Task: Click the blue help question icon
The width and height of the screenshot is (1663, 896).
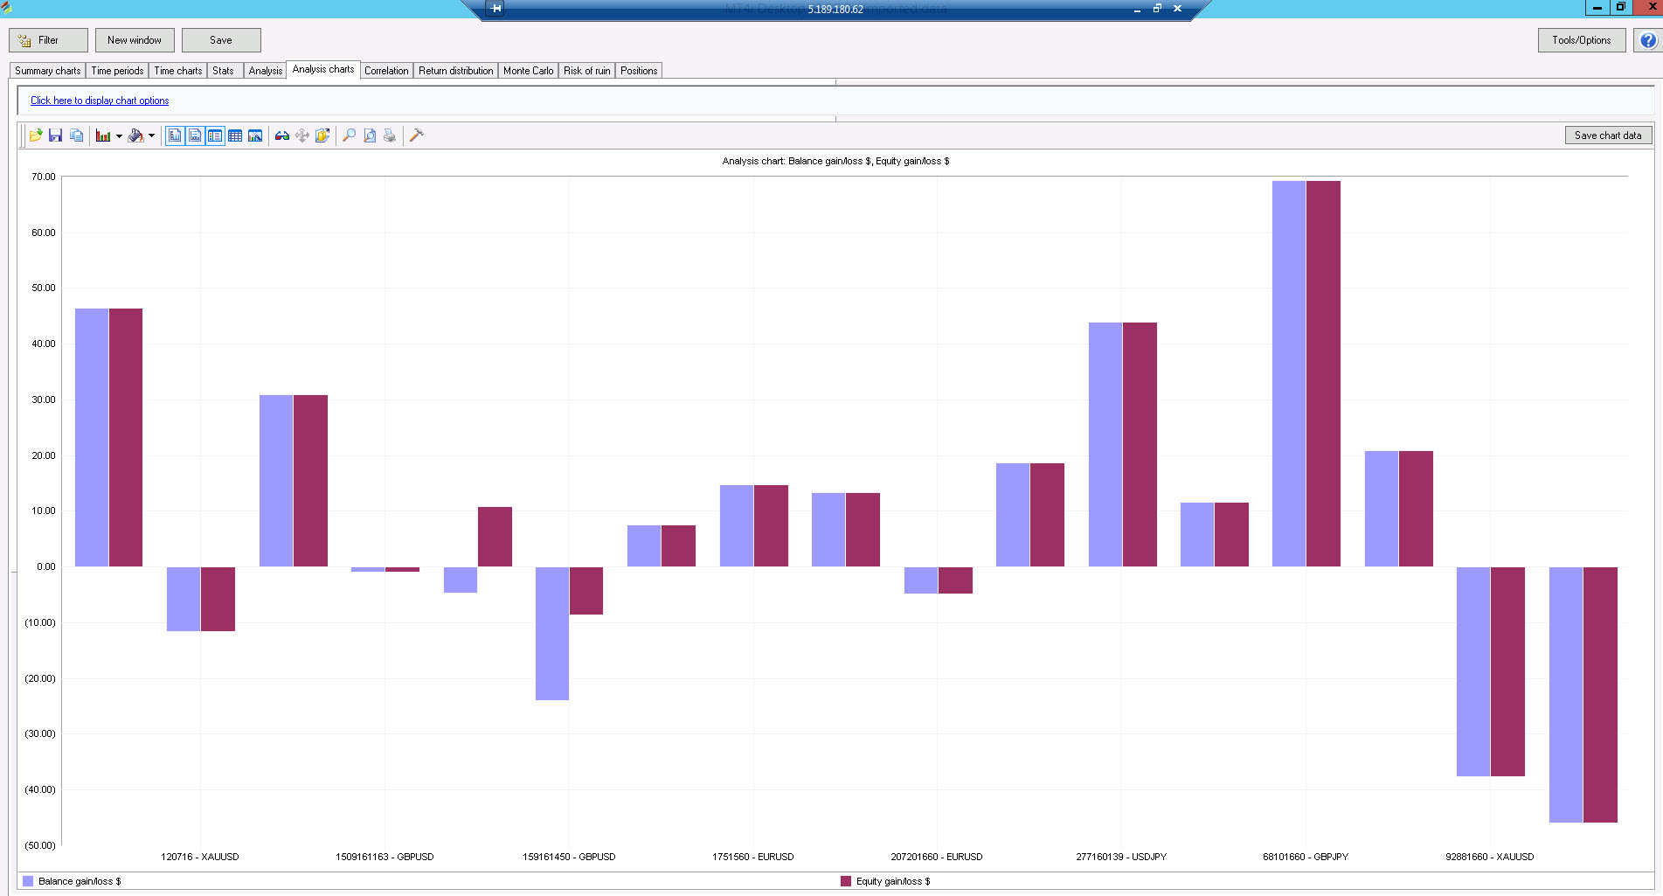Action: coord(1648,40)
